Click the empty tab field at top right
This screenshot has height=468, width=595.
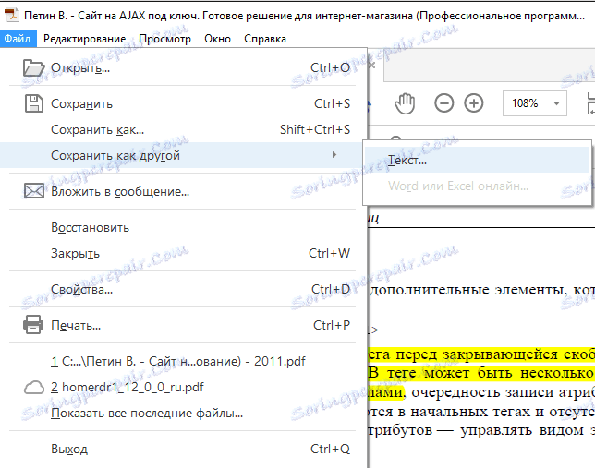click(489, 66)
